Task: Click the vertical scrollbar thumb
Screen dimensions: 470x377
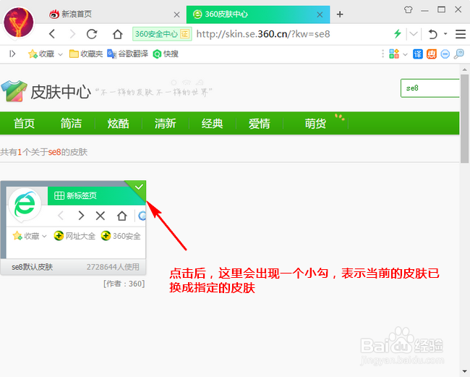Action: (x=465, y=119)
